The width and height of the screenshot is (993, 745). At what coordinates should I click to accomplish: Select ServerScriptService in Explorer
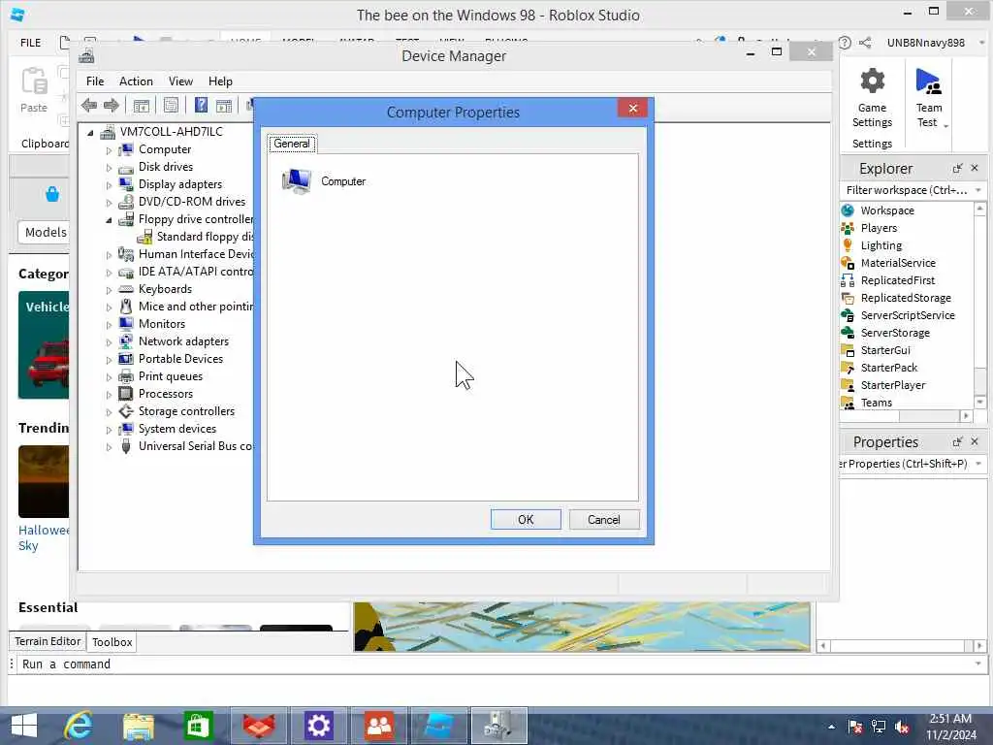coord(908,315)
